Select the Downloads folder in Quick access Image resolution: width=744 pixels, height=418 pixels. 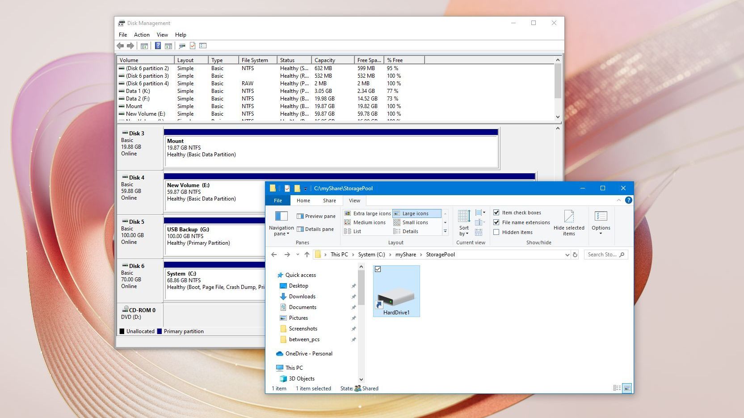tap(302, 297)
